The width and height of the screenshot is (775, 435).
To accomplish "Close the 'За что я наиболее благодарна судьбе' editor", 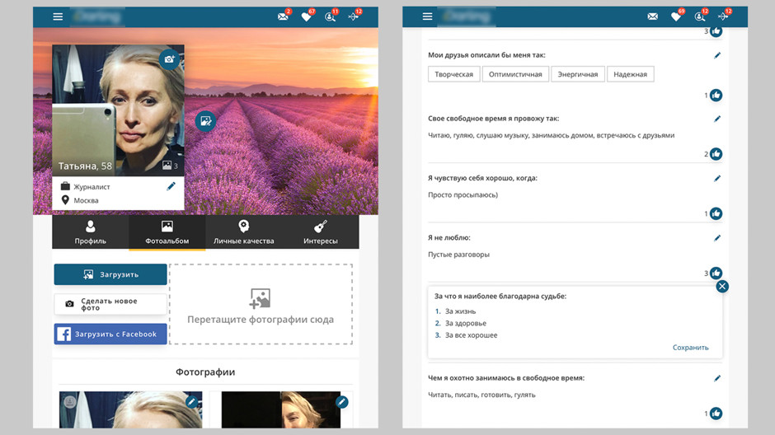I will tap(722, 286).
